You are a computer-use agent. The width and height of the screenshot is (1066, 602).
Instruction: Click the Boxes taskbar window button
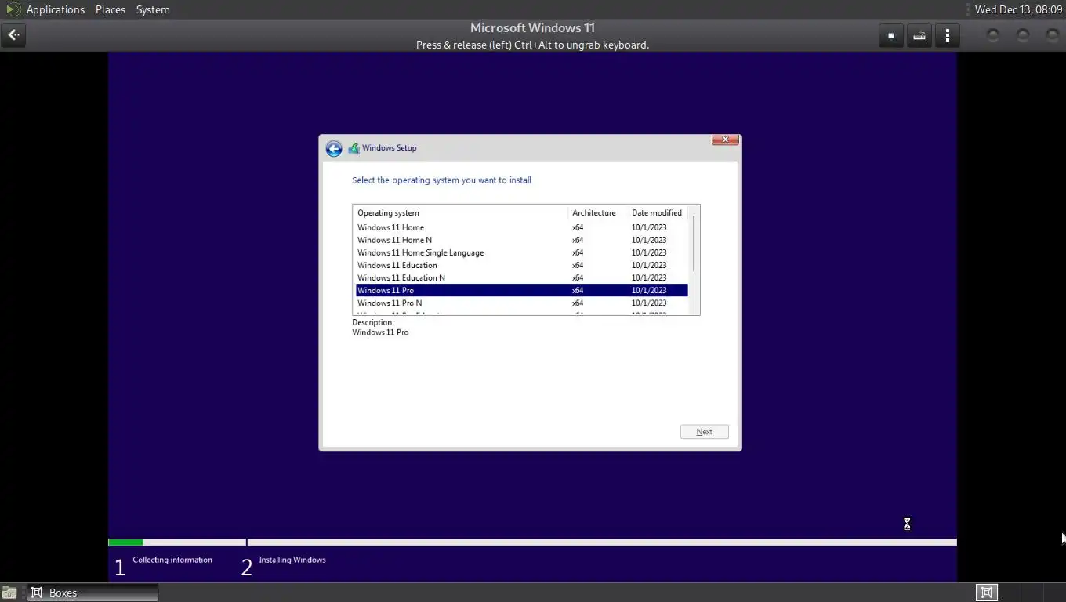click(x=93, y=593)
